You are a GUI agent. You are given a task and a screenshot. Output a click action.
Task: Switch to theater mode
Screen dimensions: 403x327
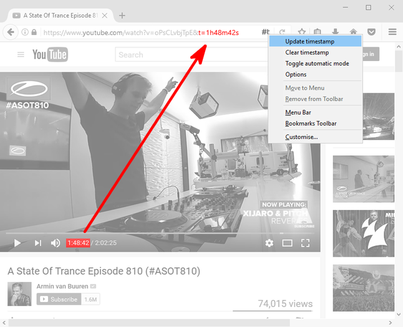[x=287, y=243]
